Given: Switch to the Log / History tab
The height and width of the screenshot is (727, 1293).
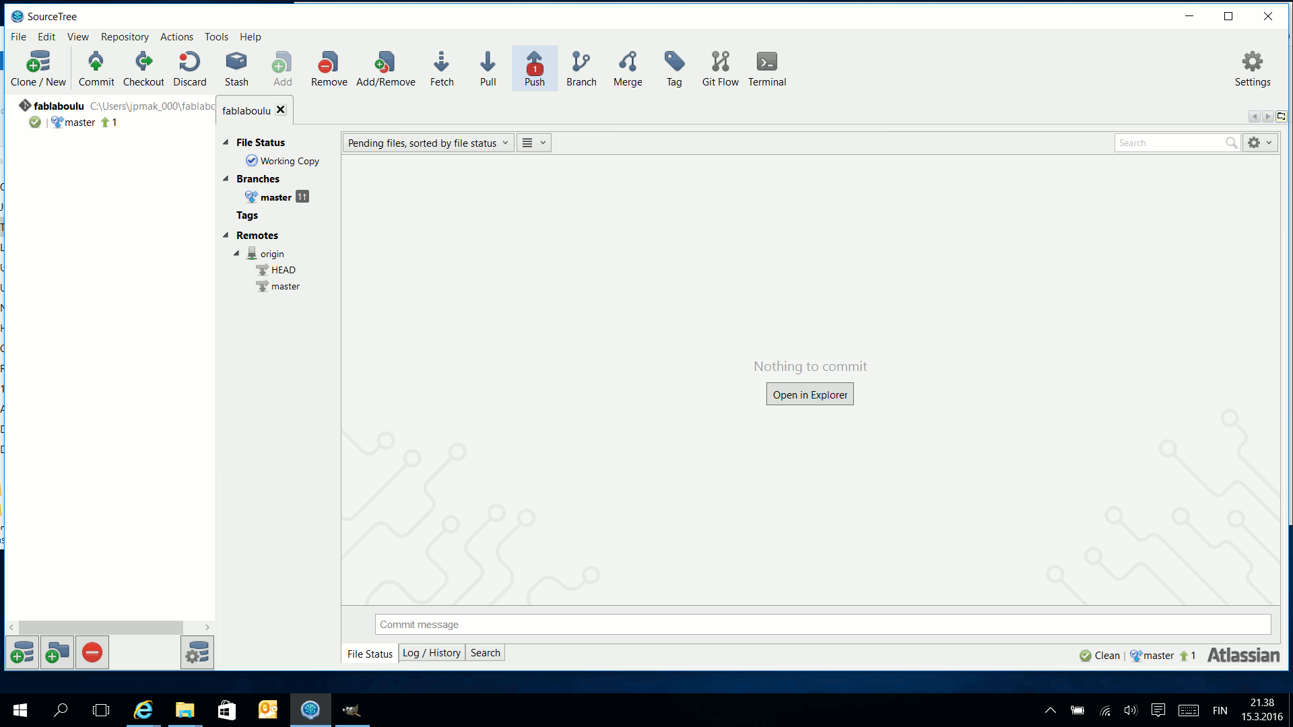Looking at the screenshot, I should 432,653.
